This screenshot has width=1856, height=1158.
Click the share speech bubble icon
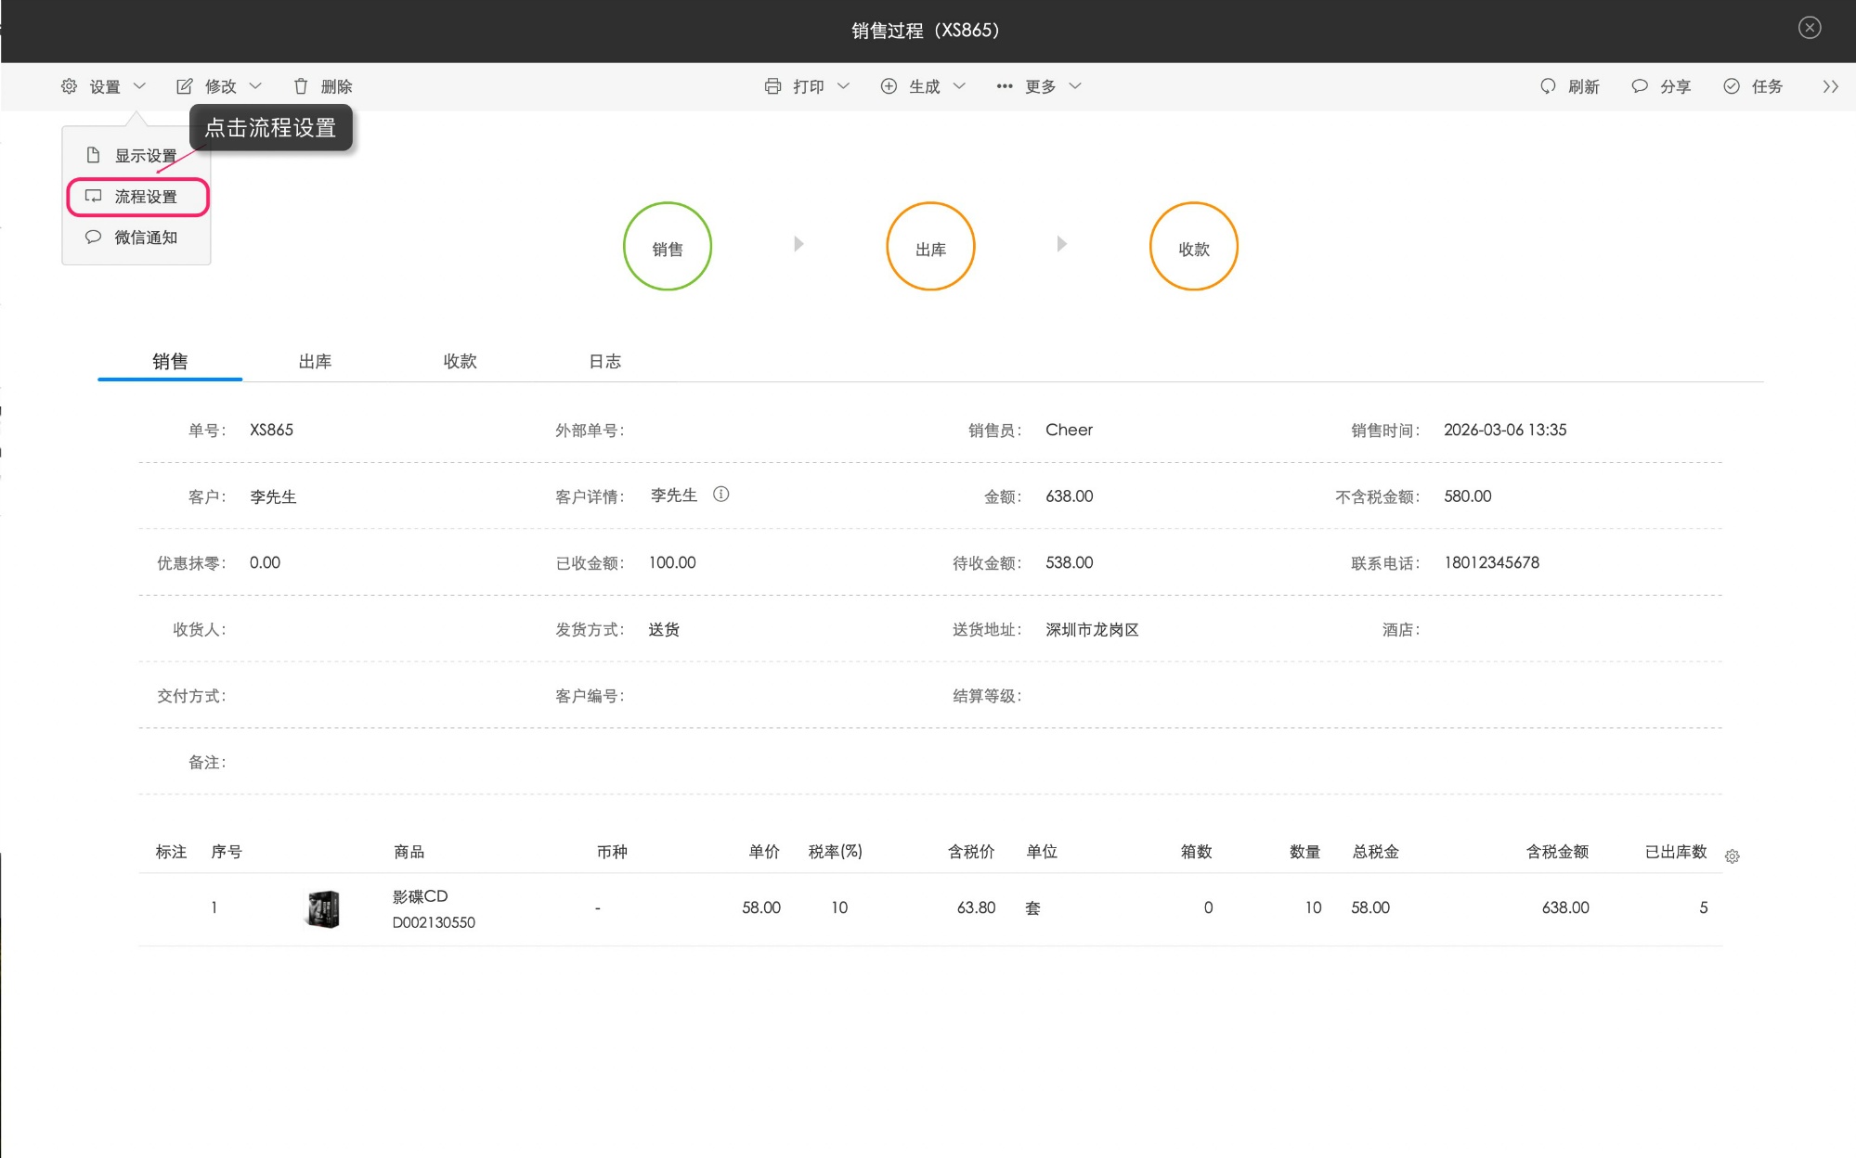(x=1640, y=86)
